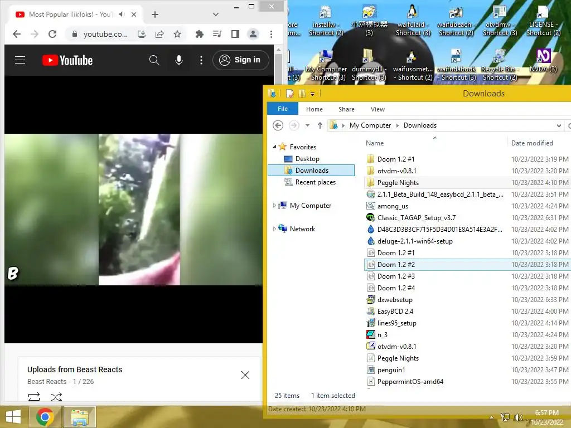Screen dimensions: 571x428
Task: Go up one folder level in Explorer
Action: [x=320, y=125]
